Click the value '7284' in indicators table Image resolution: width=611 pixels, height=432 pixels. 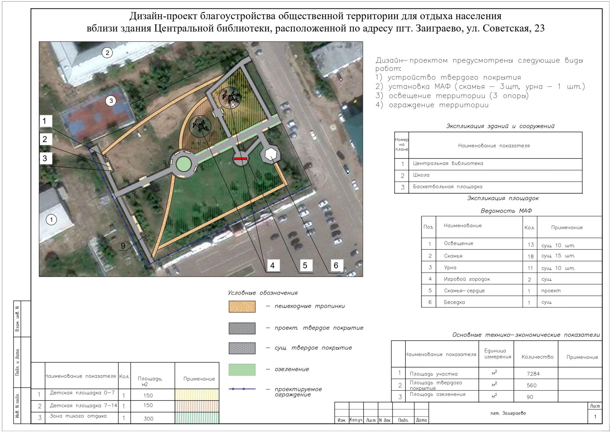533,374
